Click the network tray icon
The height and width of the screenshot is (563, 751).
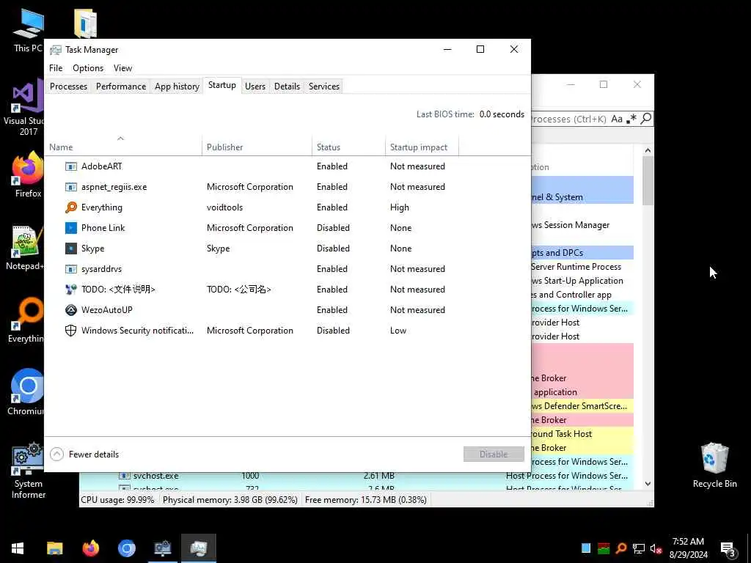point(639,548)
